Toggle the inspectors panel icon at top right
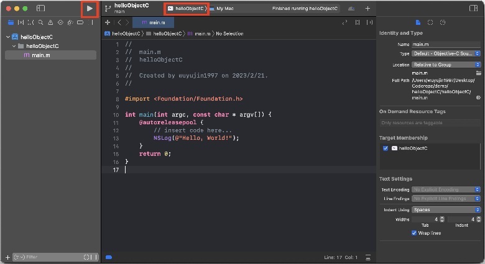Image resolution: width=485 pixels, height=264 pixels. 473,8
